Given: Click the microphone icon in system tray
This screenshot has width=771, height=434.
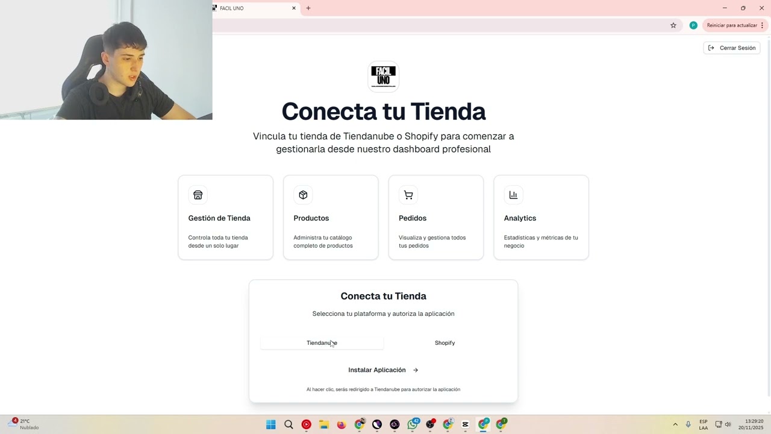Looking at the screenshot, I should coord(688,424).
